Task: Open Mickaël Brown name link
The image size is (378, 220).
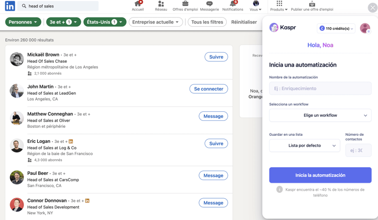Action: 43,54
